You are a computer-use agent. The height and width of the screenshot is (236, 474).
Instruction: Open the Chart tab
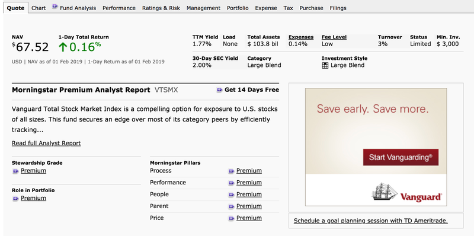point(39,8)
